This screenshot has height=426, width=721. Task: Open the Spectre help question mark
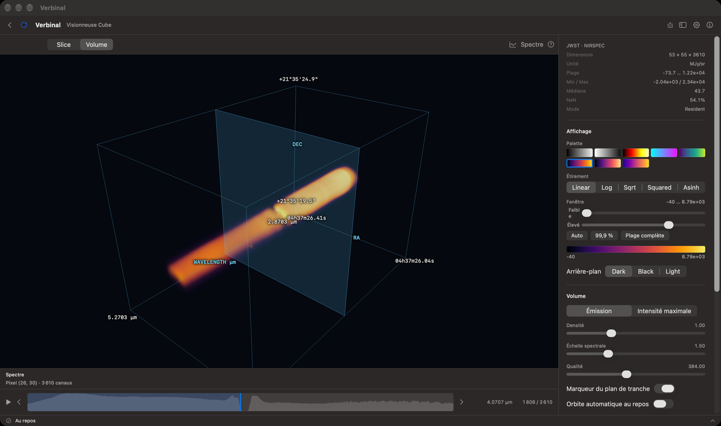(551, 45)
